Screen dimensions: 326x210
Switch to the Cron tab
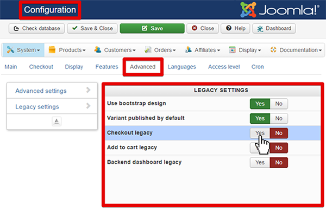(x=258, y=67)
